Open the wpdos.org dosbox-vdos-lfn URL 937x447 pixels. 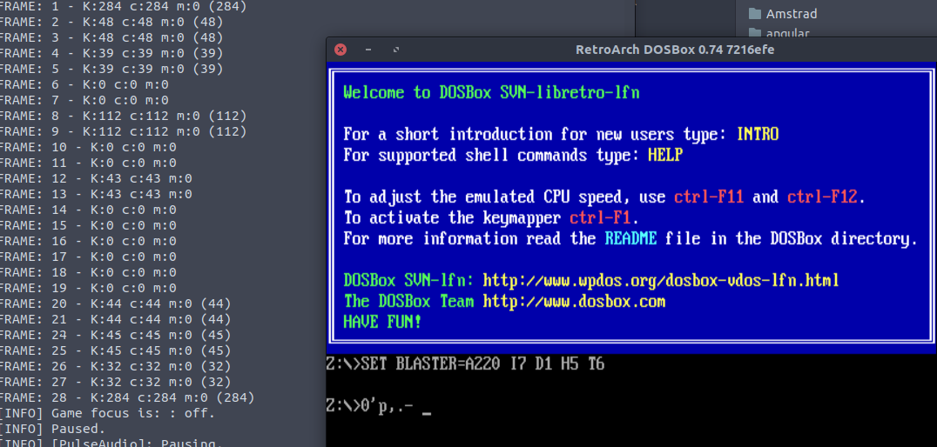(x=661, y=280)
